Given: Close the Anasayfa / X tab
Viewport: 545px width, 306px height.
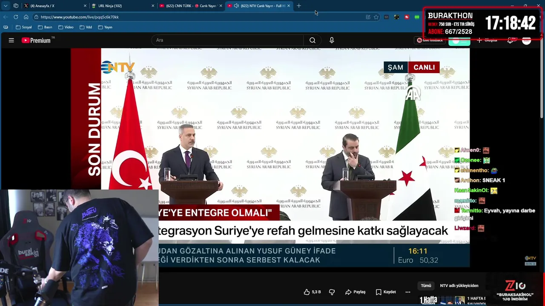Looking at the screenshot, I should 85,6.
